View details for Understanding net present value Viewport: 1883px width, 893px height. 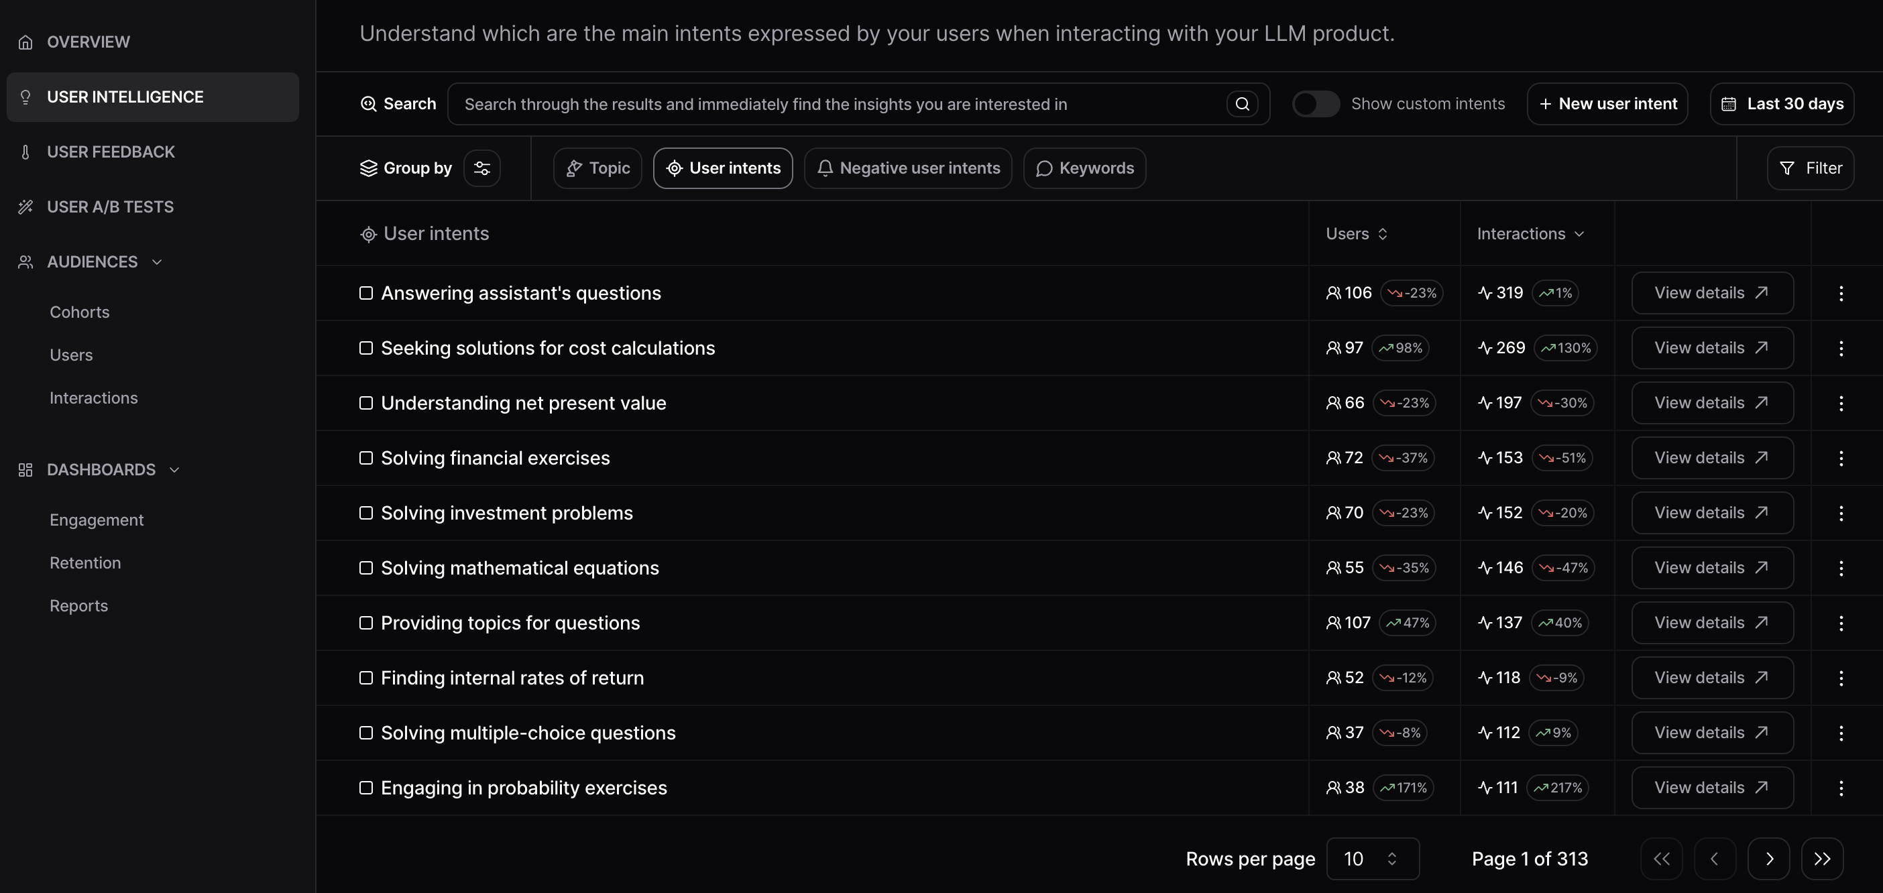click(1711, 403)
